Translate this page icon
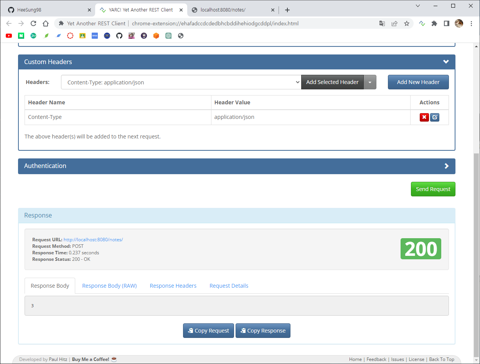 point(382,23)
